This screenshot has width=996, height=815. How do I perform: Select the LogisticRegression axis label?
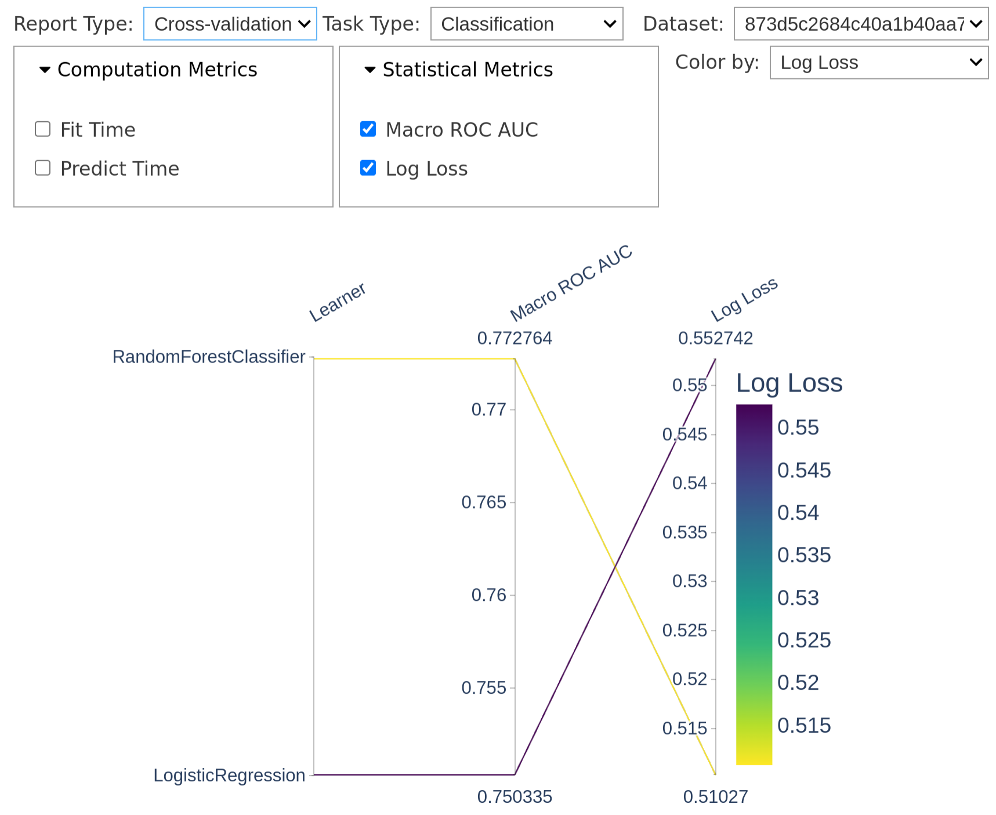point(229,776)
